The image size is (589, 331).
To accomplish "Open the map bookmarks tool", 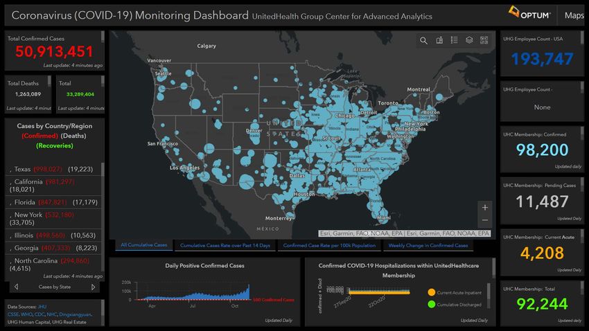I will tap(439, 40).
